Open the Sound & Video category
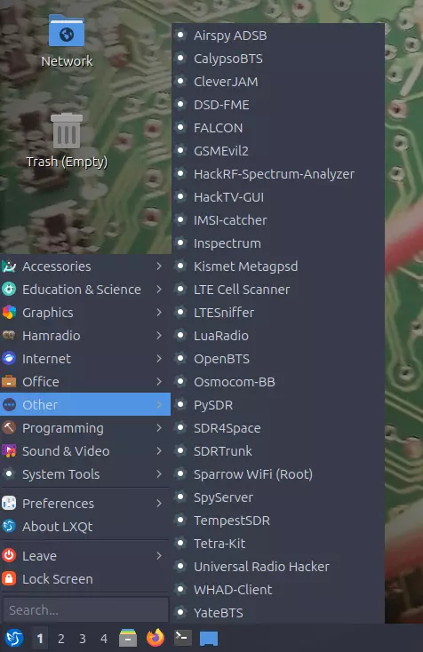The image size is (423, 652). [85, 451]
